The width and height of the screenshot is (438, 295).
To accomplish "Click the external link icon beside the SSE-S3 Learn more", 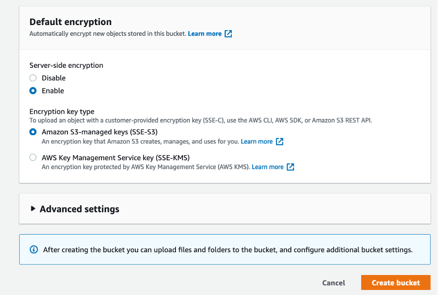I will click(x=280, y=141).
